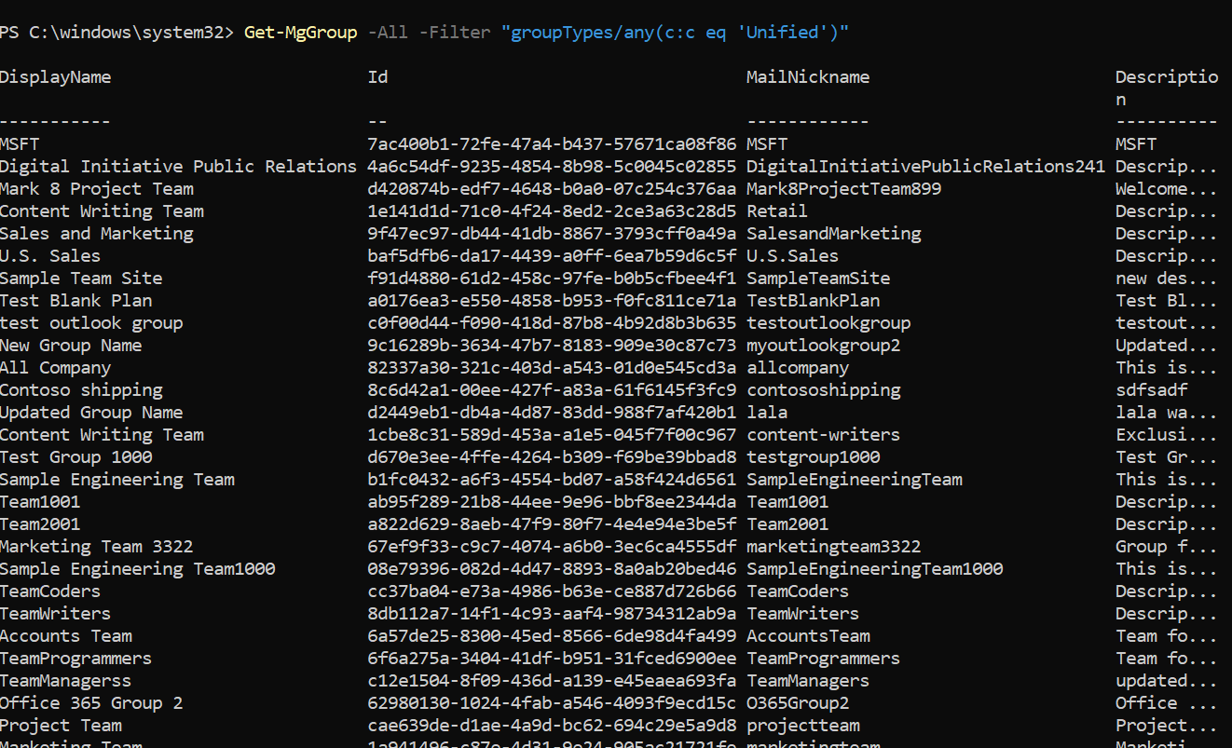This screenshot has width=1232, height=748.
Task: Select the Digital Initiative Public Relations display name
Action: (178, 167)
